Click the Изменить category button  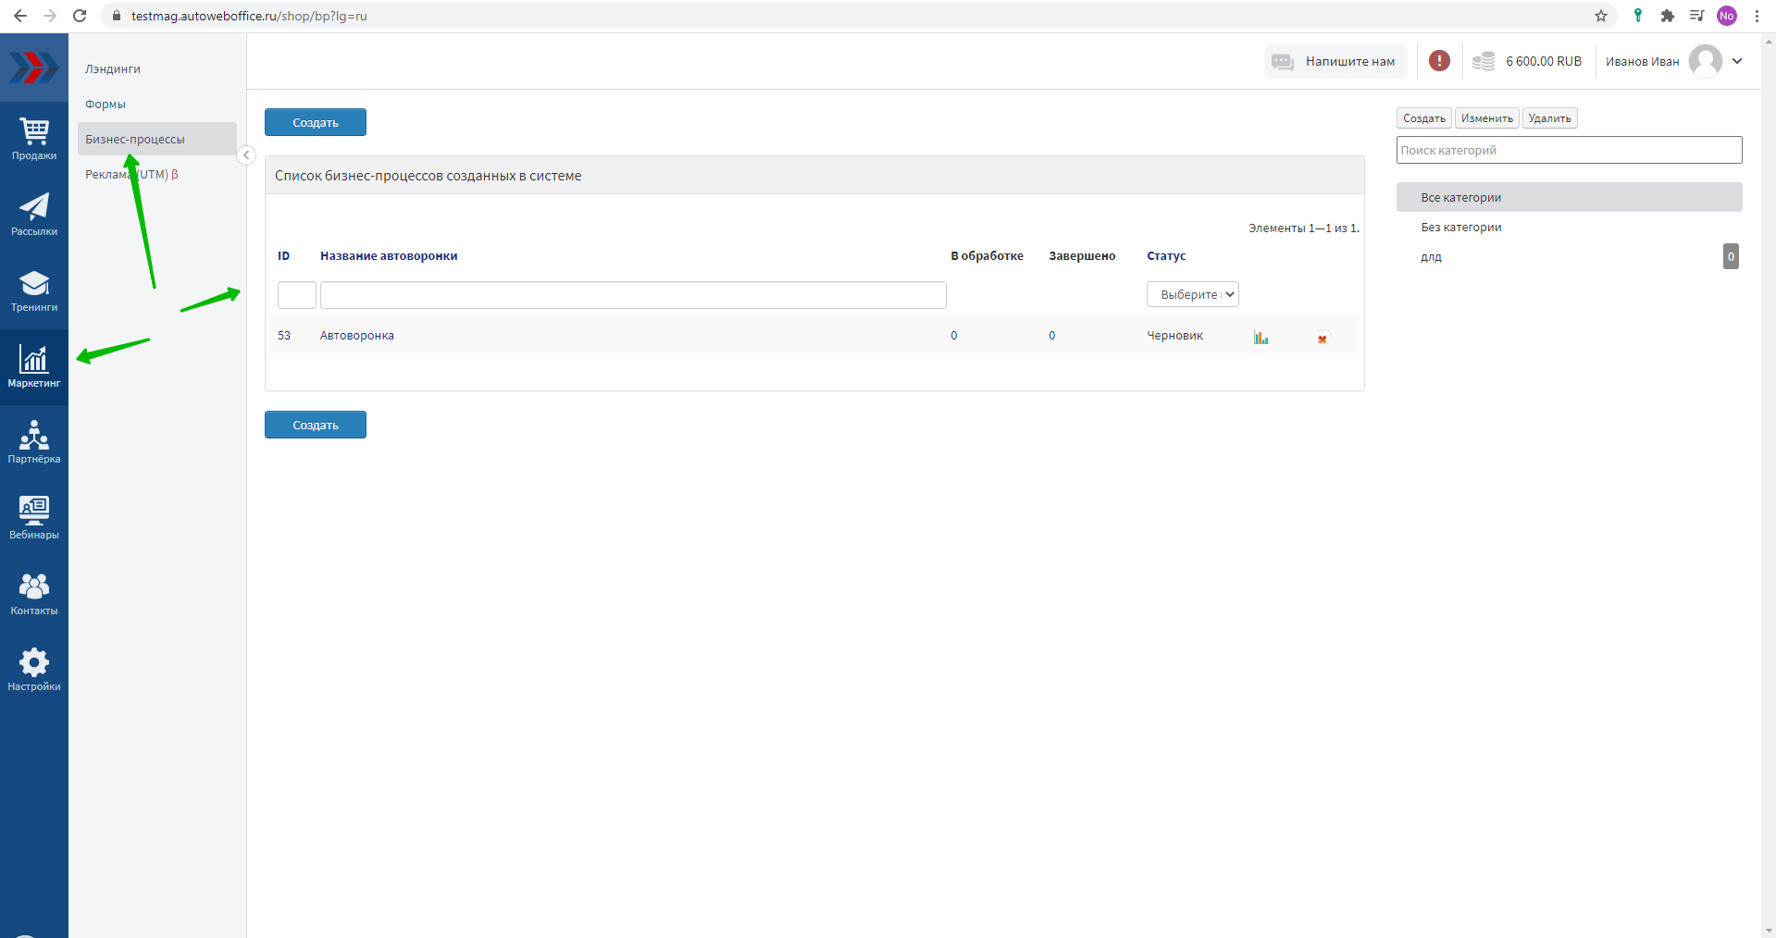point(1486,118)
